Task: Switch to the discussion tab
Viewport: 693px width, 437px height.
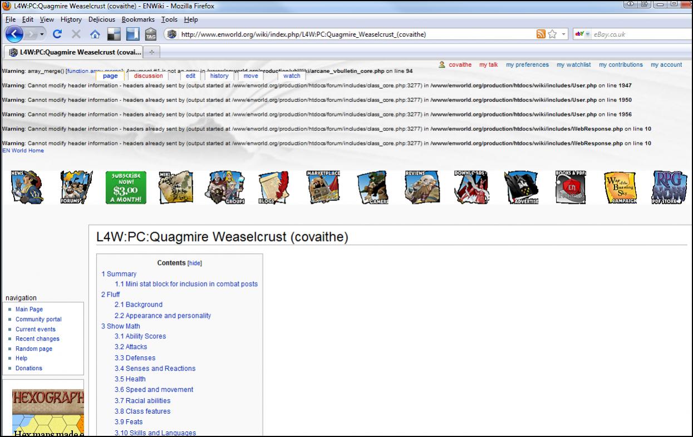Action: pyautogui.click(x=149, y=76)
